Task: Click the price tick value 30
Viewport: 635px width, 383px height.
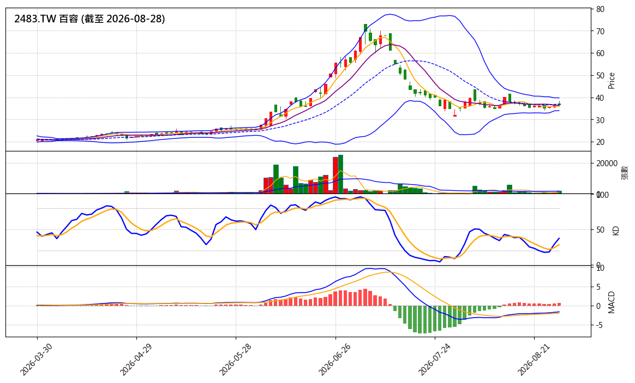Action: click(600, 120)
